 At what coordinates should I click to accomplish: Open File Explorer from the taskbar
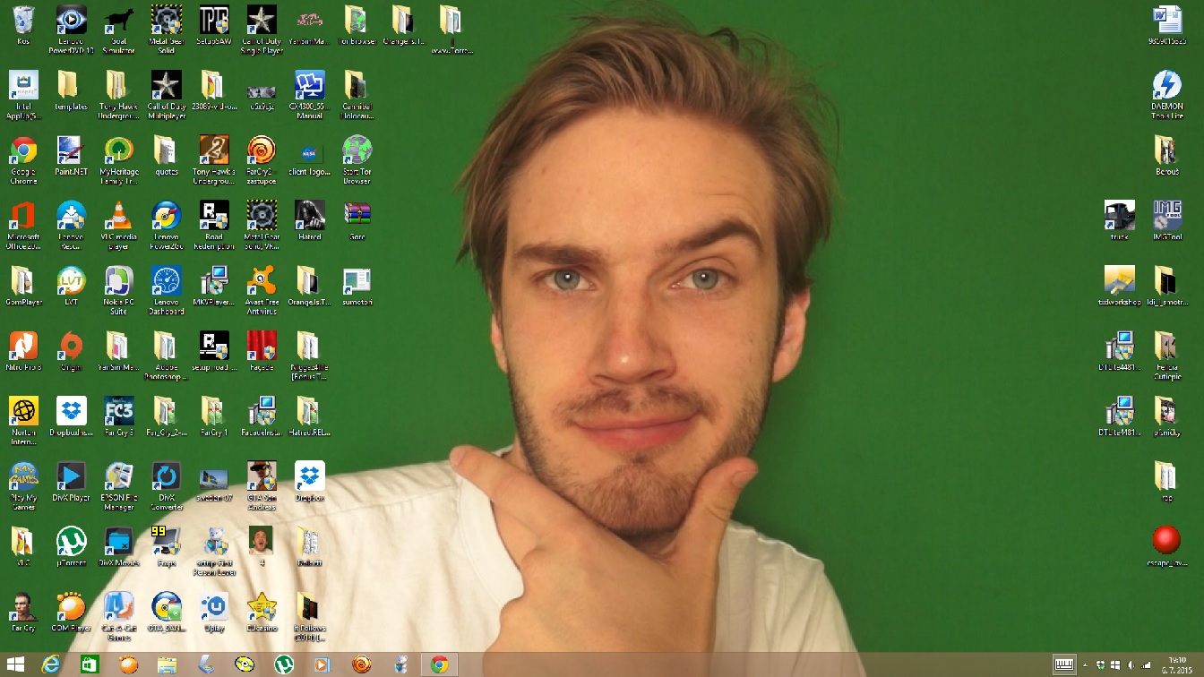tap(167, 664)
